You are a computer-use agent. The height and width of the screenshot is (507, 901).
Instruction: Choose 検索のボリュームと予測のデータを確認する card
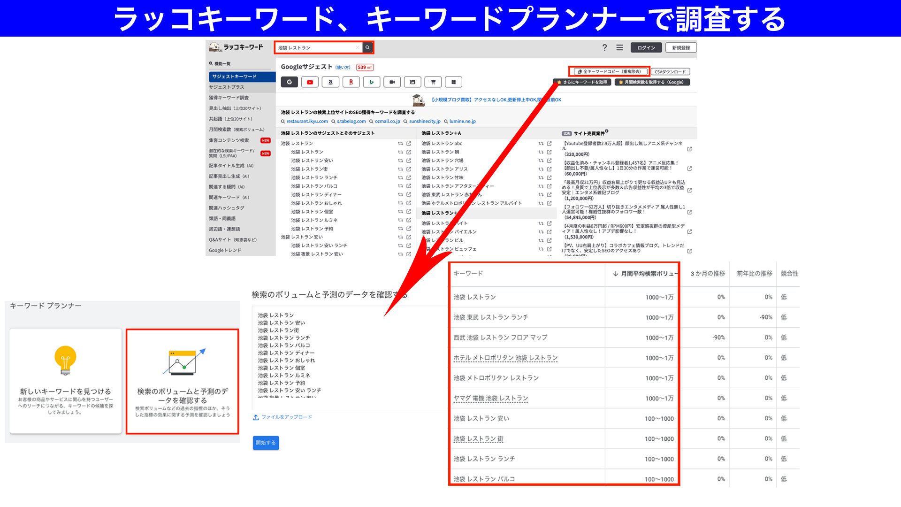coord(183,381)
